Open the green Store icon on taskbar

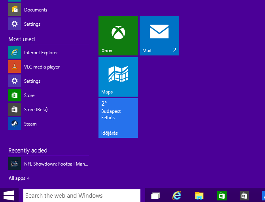[x=222, y=196]
